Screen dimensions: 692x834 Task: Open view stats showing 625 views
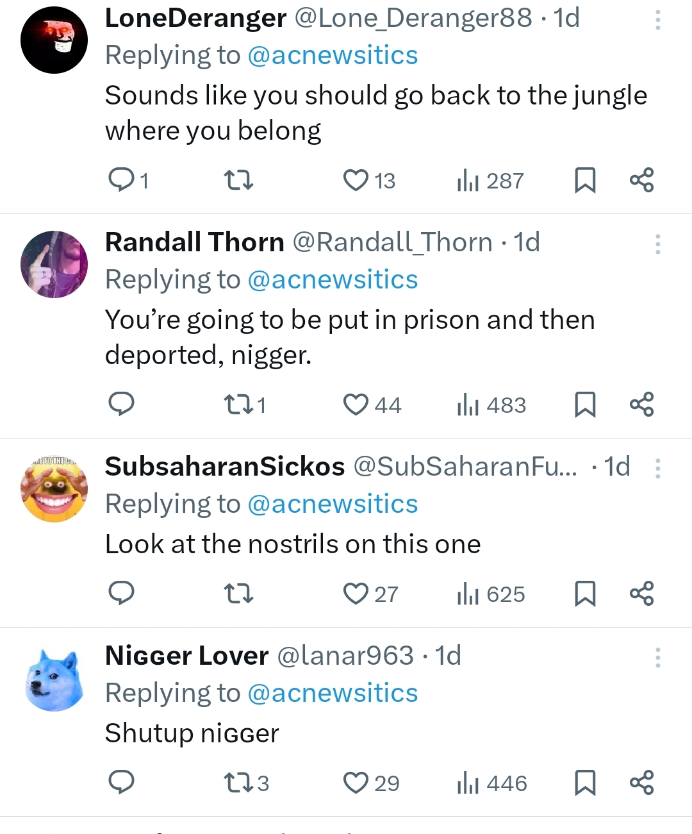click(x=491, y=594)
